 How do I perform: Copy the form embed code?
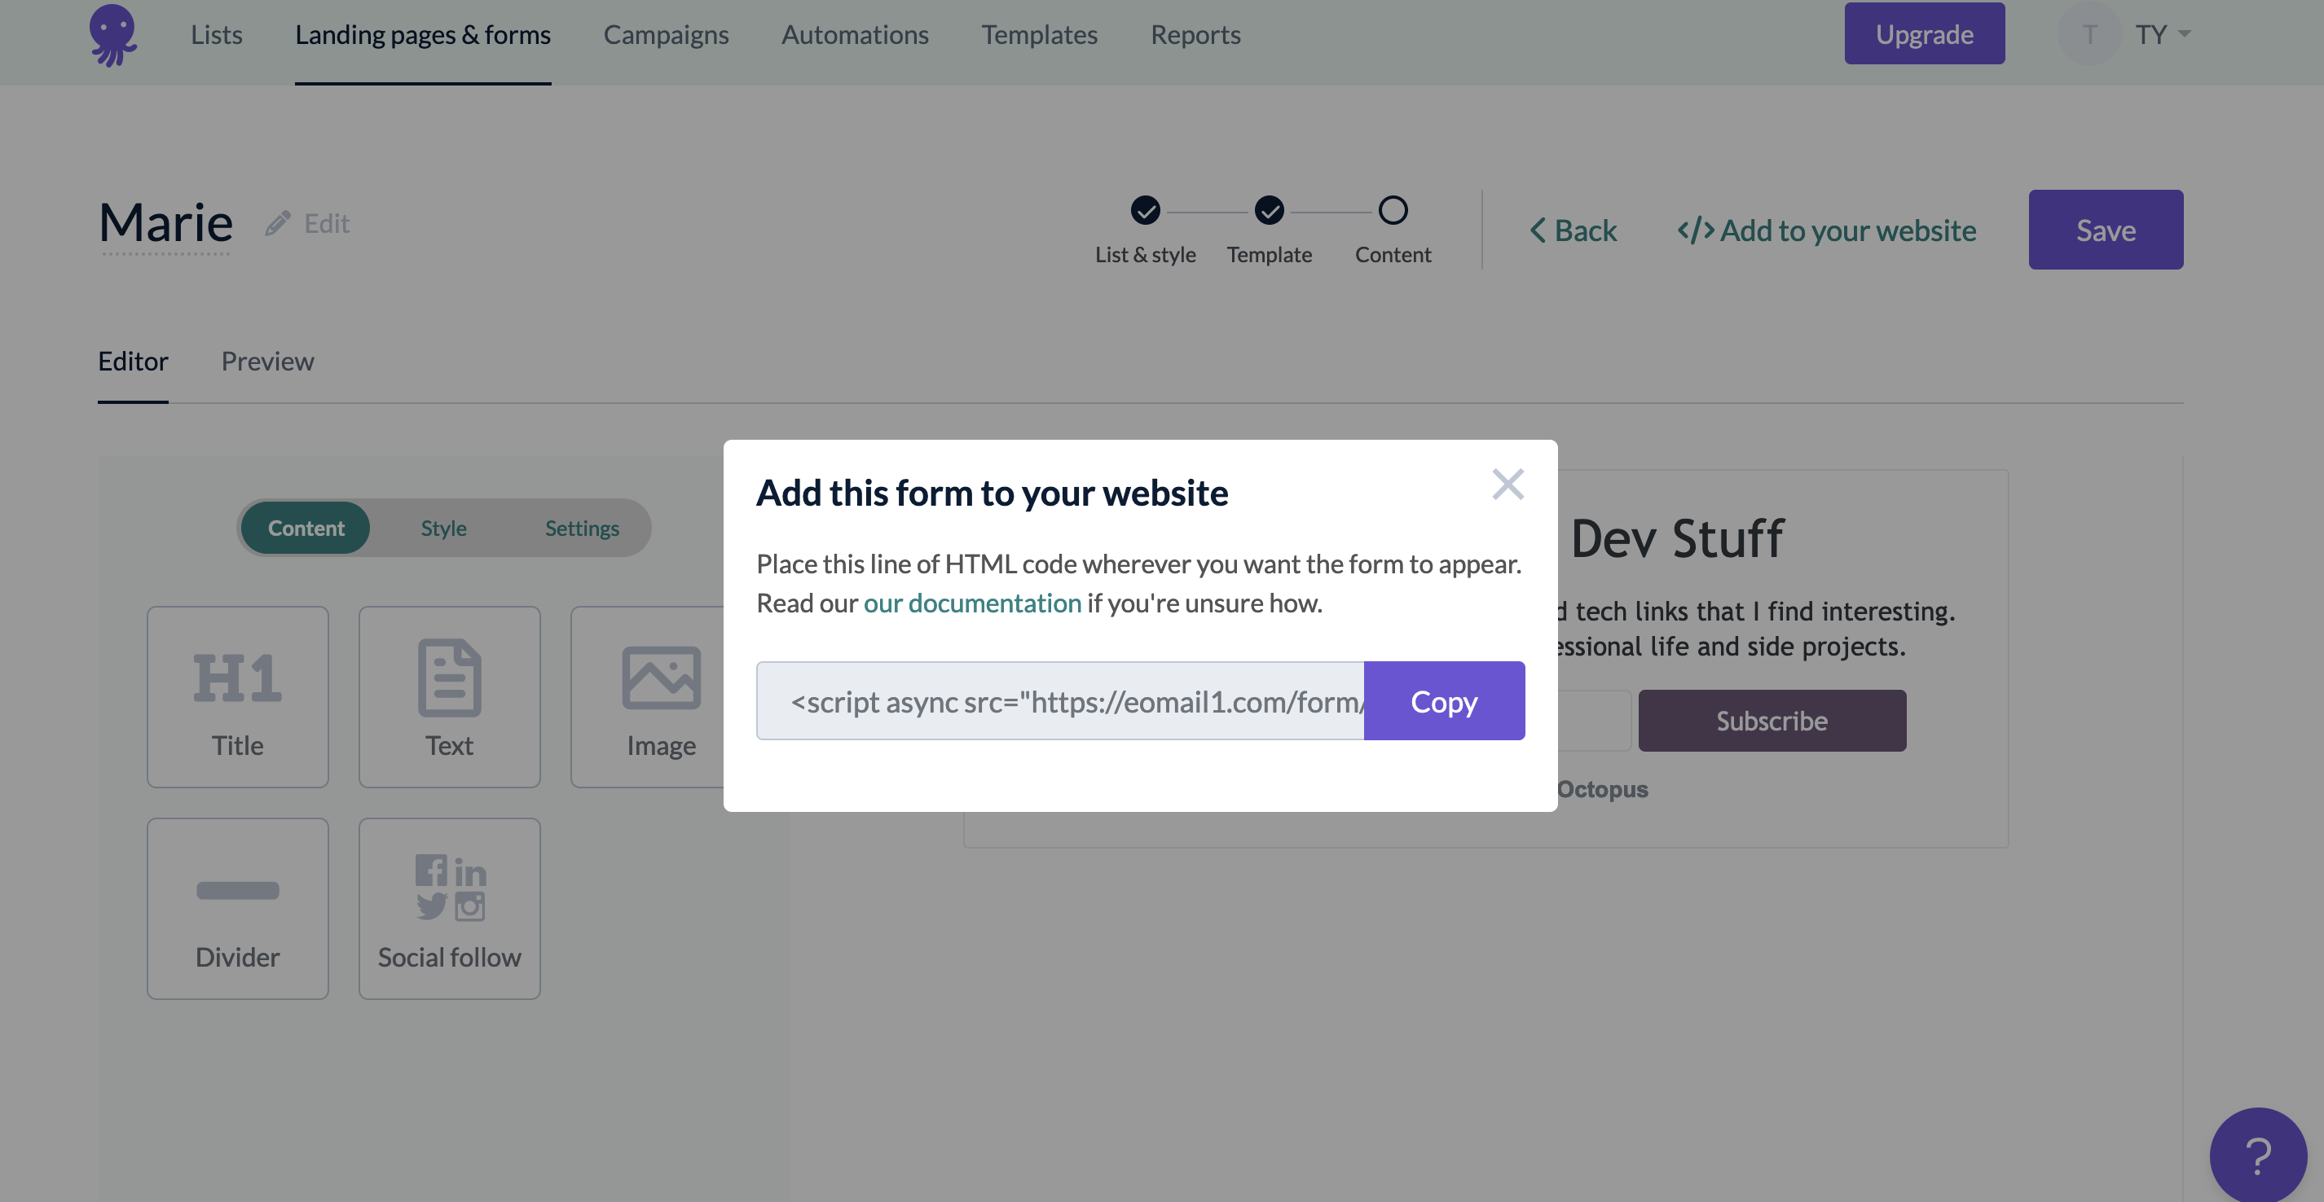pyautogui.click(x=1445, y=700)
